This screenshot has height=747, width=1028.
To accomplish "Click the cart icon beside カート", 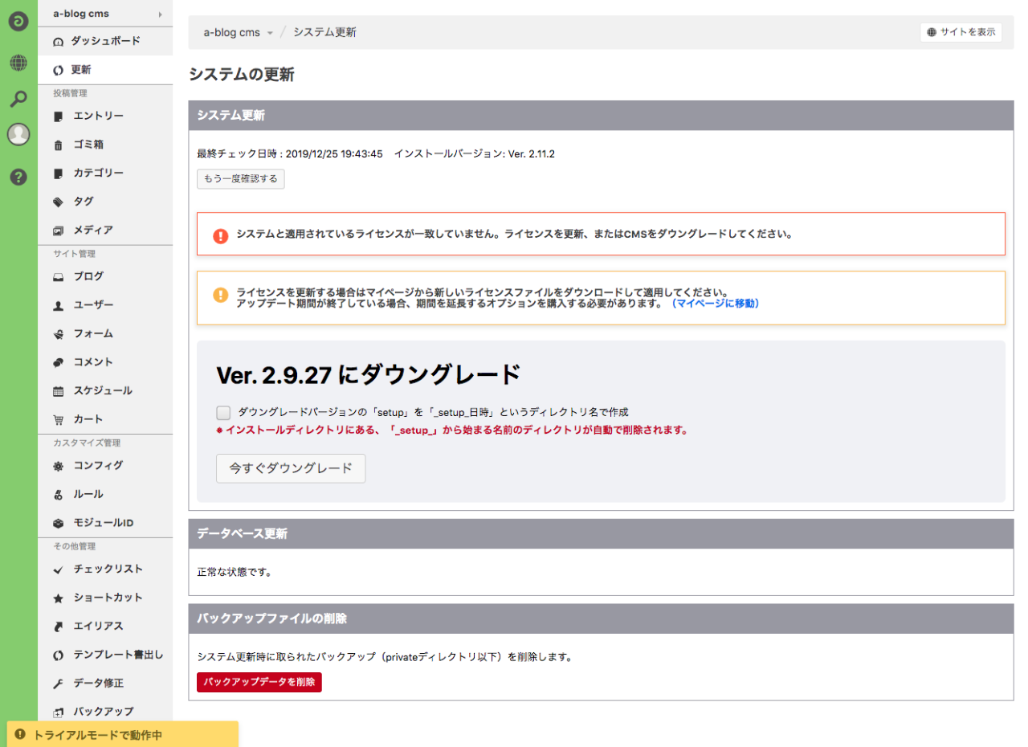I will click(x=58, y=419).
